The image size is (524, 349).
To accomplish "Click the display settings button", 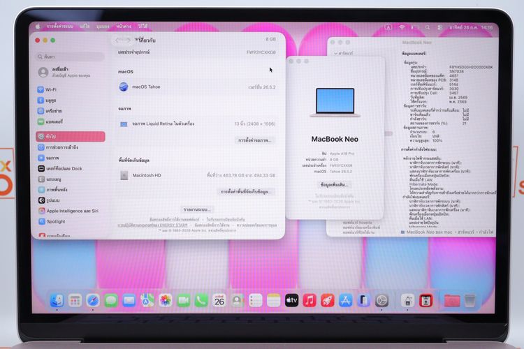I will (254, 140).
